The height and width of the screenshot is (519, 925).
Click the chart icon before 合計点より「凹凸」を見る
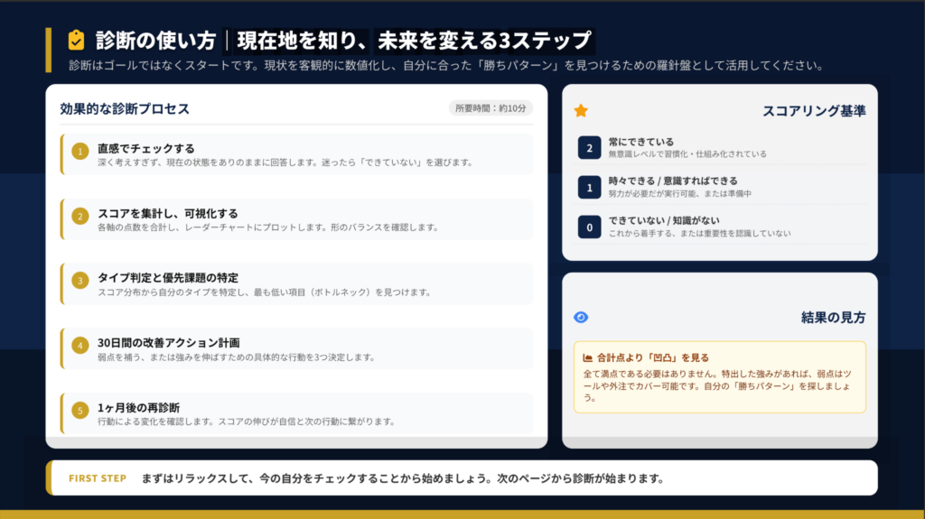(x=588, y=357)
